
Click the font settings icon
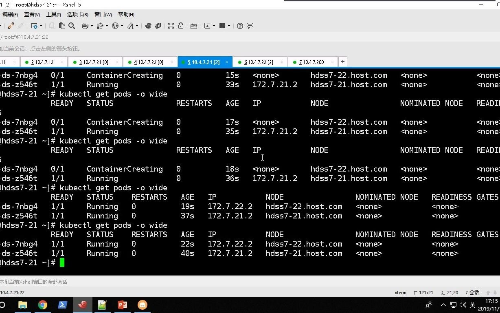click(130, 26)
